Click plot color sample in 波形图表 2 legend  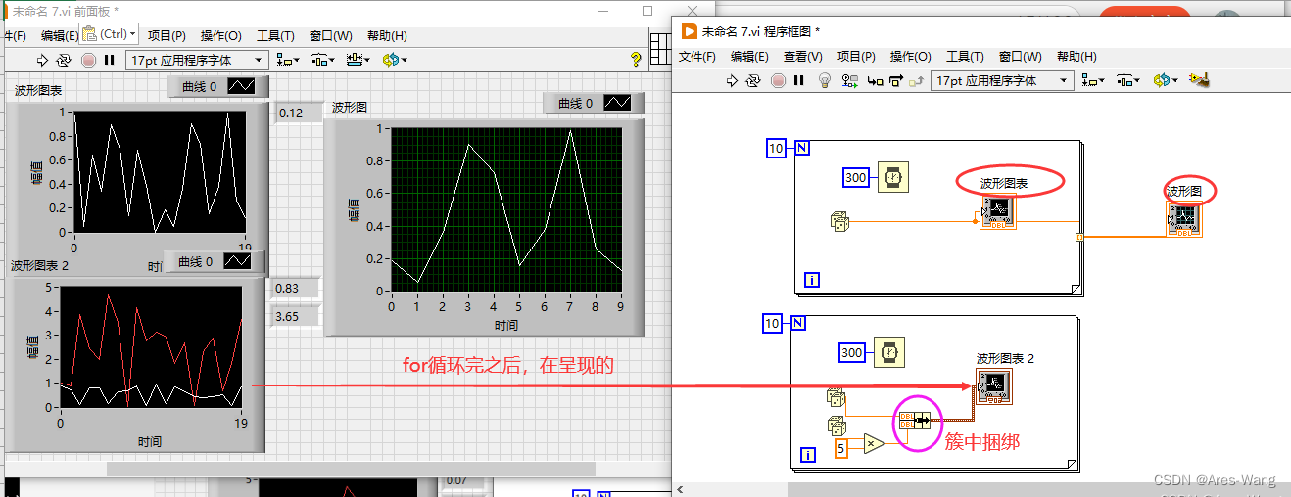tap(238, 261)
